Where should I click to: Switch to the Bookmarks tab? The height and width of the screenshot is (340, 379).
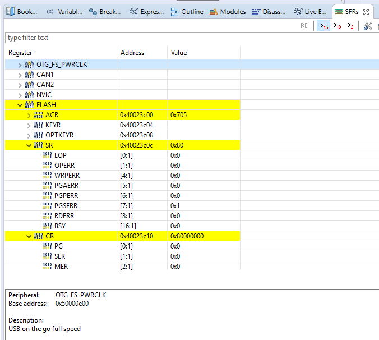tap(21, 12)
